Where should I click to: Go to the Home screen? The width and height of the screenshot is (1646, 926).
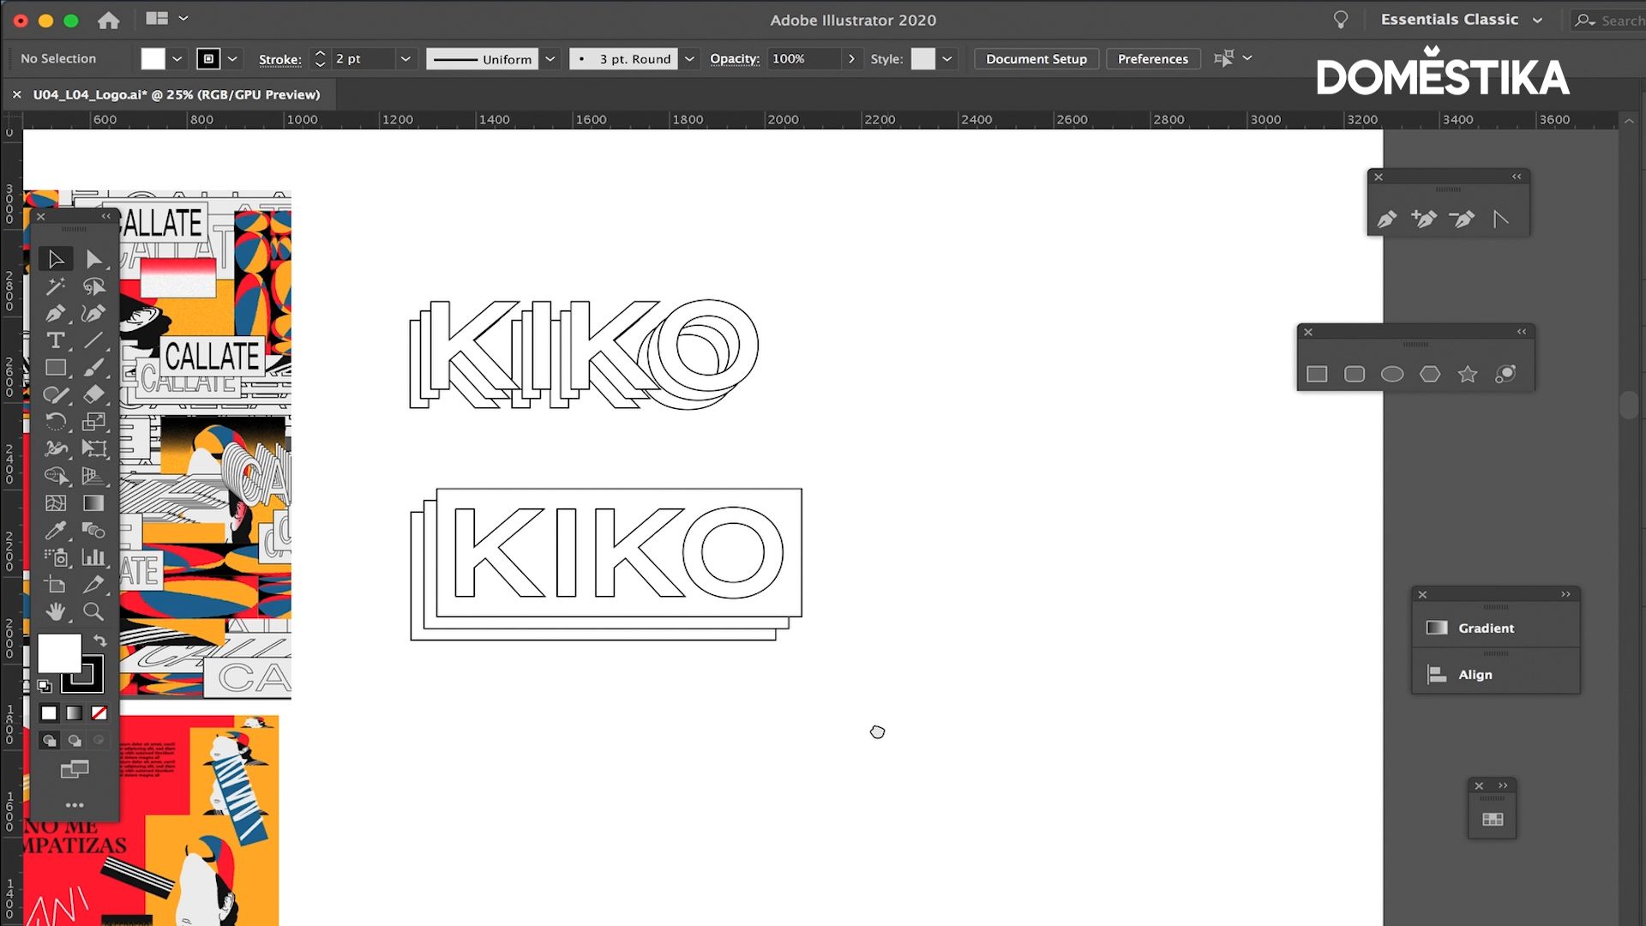[108, 20]
